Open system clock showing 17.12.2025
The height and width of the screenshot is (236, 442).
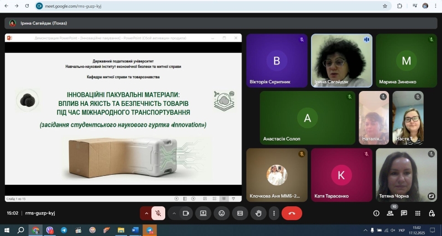click(417, 230)
